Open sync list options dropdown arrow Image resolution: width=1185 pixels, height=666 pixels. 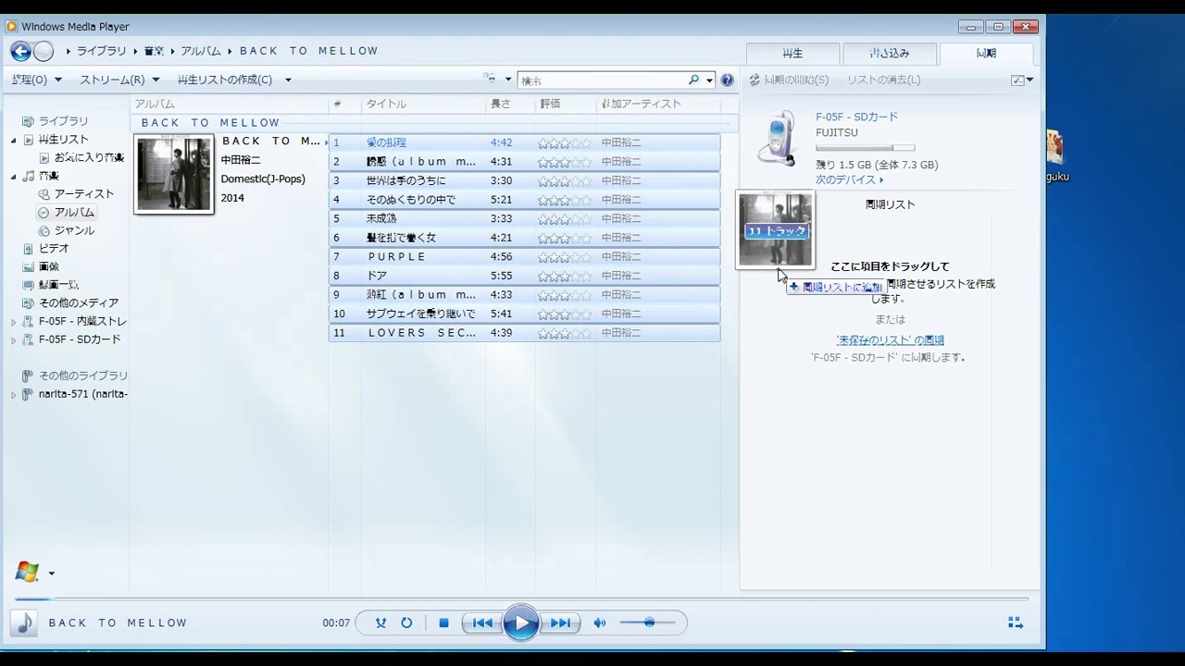pos(1029,80)
